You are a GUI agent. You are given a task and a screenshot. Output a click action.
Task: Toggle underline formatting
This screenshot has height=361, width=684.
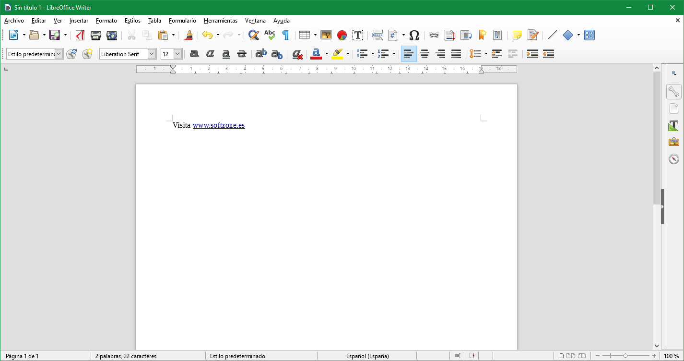click(226, 54)
